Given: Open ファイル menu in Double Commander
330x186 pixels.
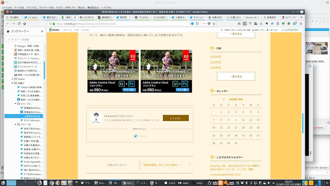Looking at the screenshot, I should tap(7, 8).
